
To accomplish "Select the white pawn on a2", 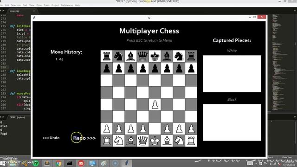I will pos(106,129).
